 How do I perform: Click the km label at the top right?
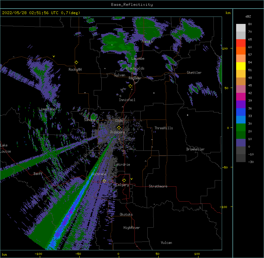(x=228, y=13)
